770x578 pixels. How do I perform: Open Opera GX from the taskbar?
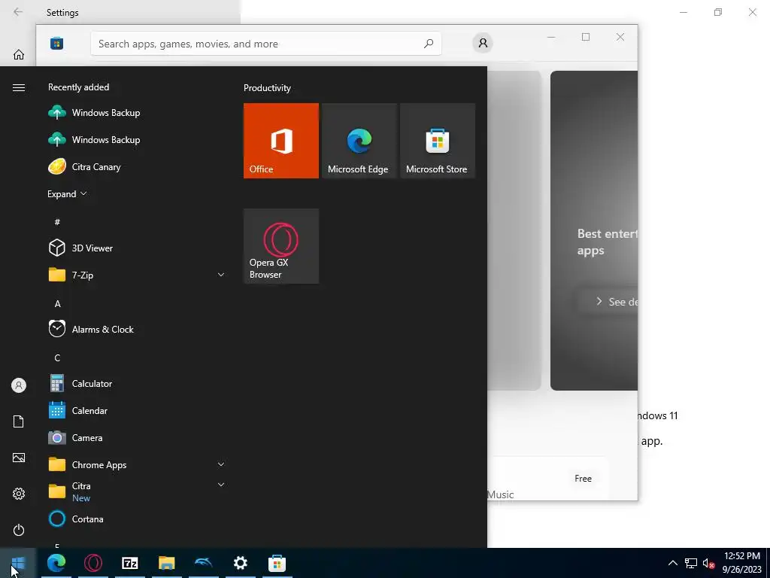click(x=92, y=563)
